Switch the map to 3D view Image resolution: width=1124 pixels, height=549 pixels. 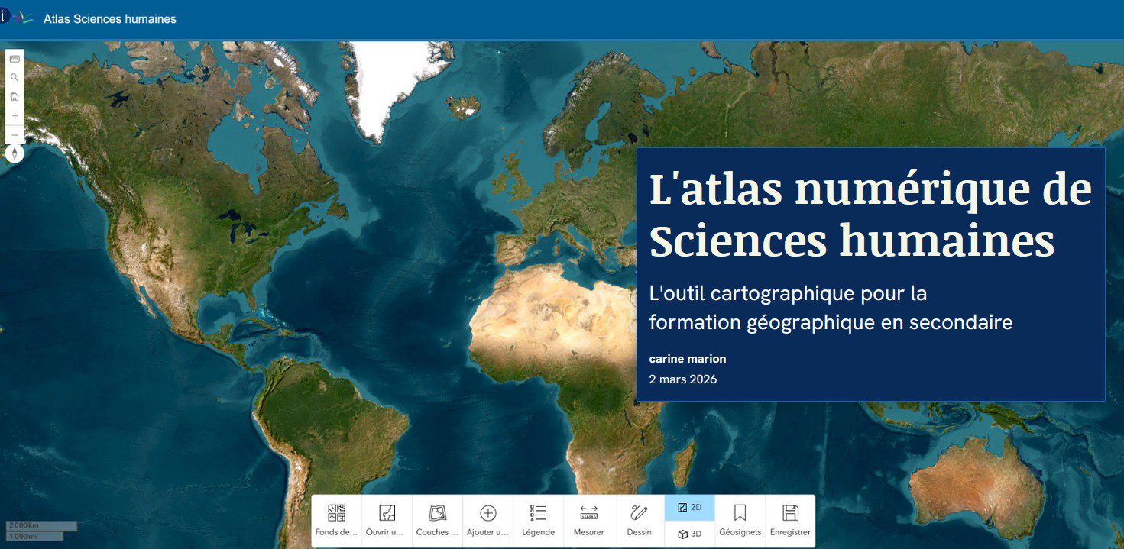(689, 534)
